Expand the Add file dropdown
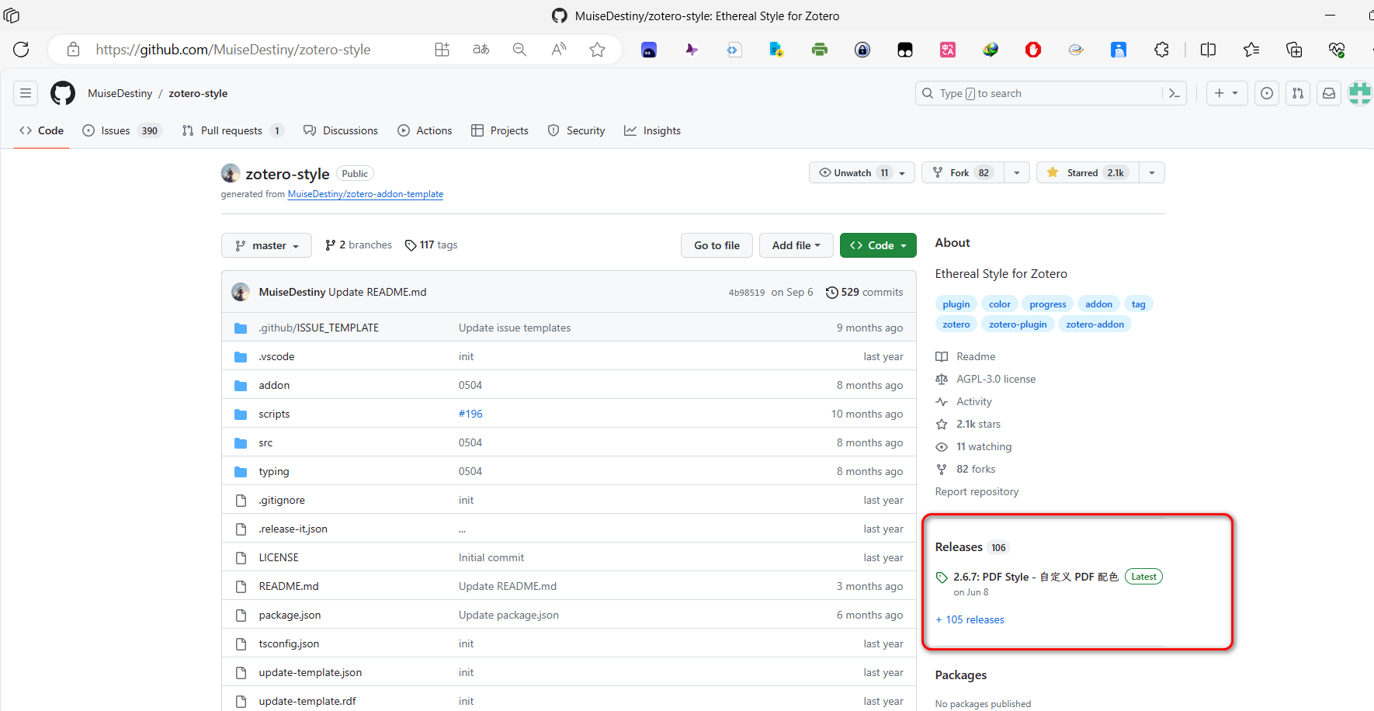 click(x=796, y=245)
